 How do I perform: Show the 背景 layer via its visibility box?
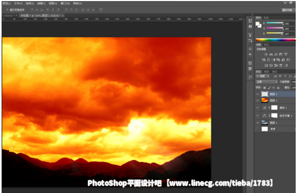click(x=257, y=129)
